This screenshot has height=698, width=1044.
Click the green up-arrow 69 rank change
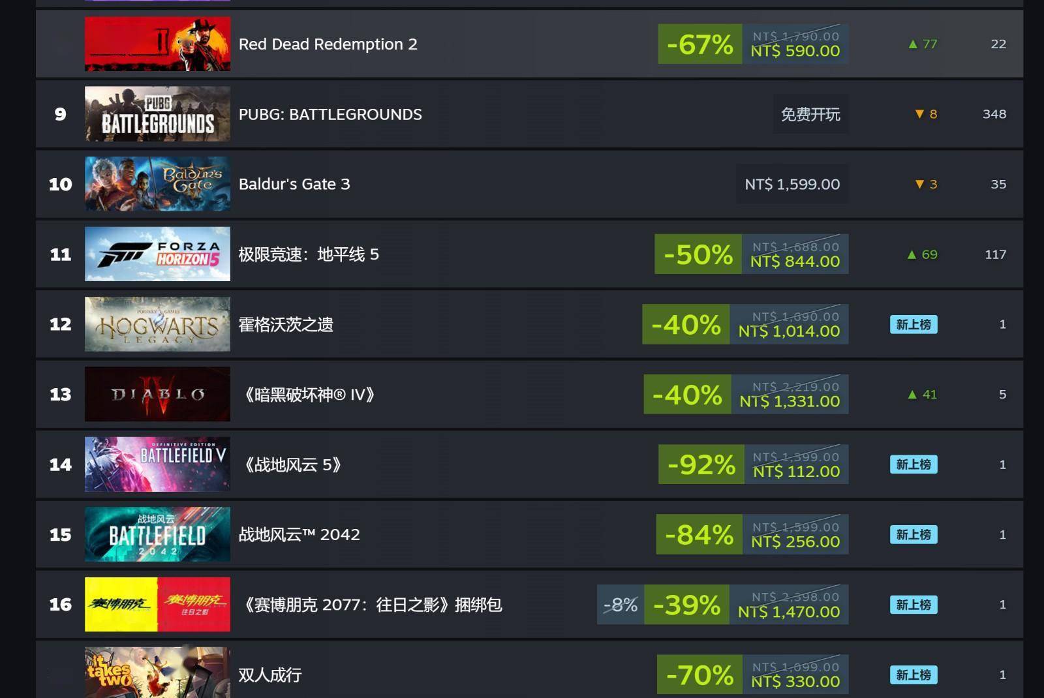tap(922, 254)
